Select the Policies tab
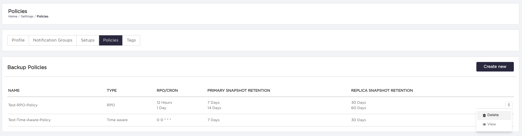 (111, 40)
